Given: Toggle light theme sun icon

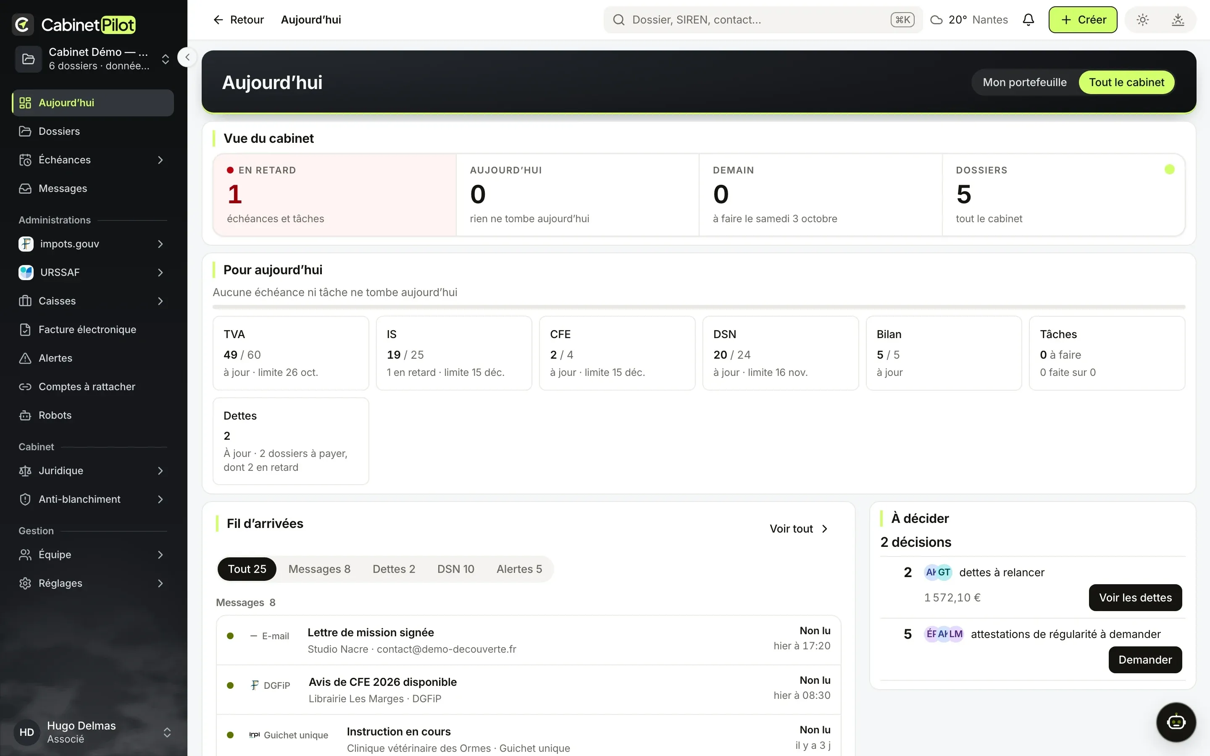Looking at the screenshot, I should pyautogui.click(x=1142, y=19).
